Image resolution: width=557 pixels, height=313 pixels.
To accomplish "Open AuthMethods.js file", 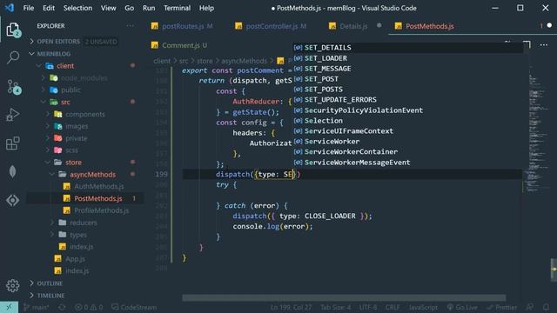I will click(x=98, y=186).
